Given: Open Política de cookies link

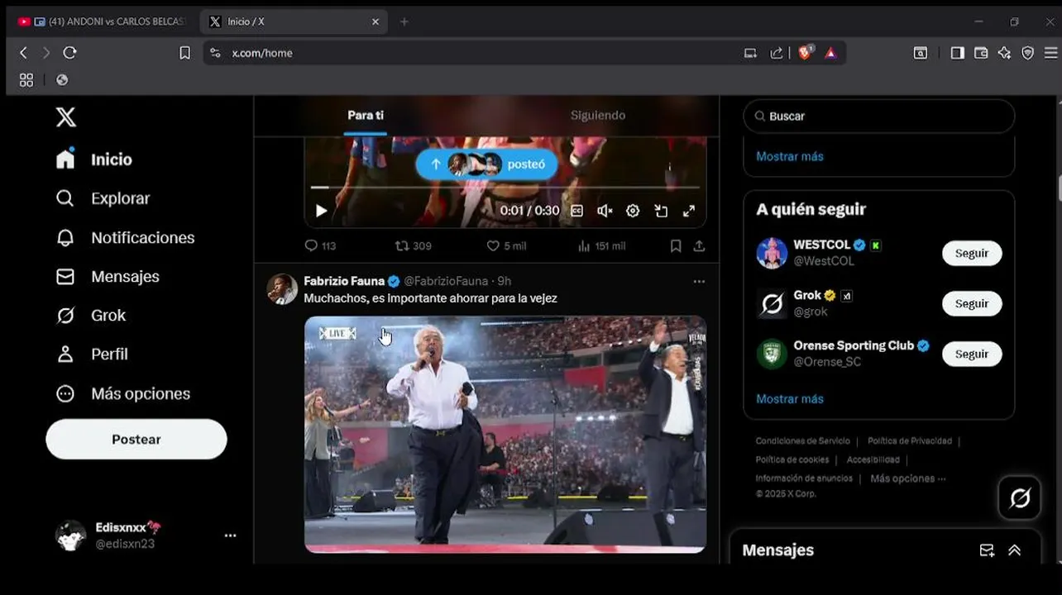Looking at the screenshot, I should click(x=792, y=459).
